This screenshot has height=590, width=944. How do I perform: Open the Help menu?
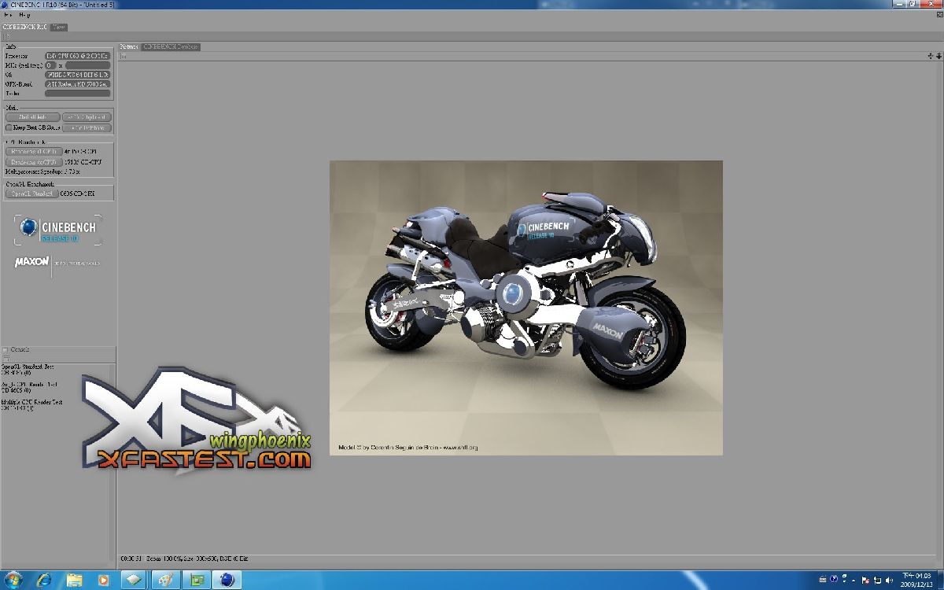[x=24, y=15]
